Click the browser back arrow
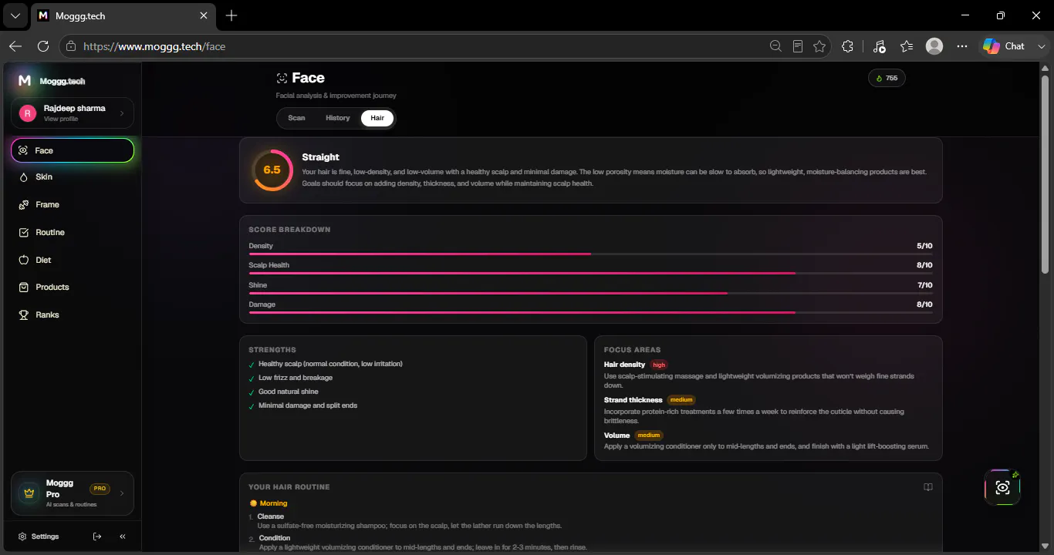1054x555 pixels. click(x=15, y=46)
